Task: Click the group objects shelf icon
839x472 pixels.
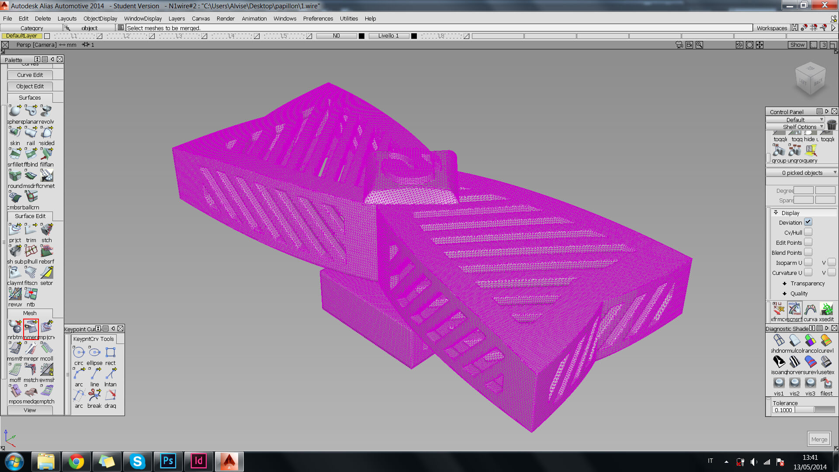Action: pyautogui.click(x=779, y=150)
